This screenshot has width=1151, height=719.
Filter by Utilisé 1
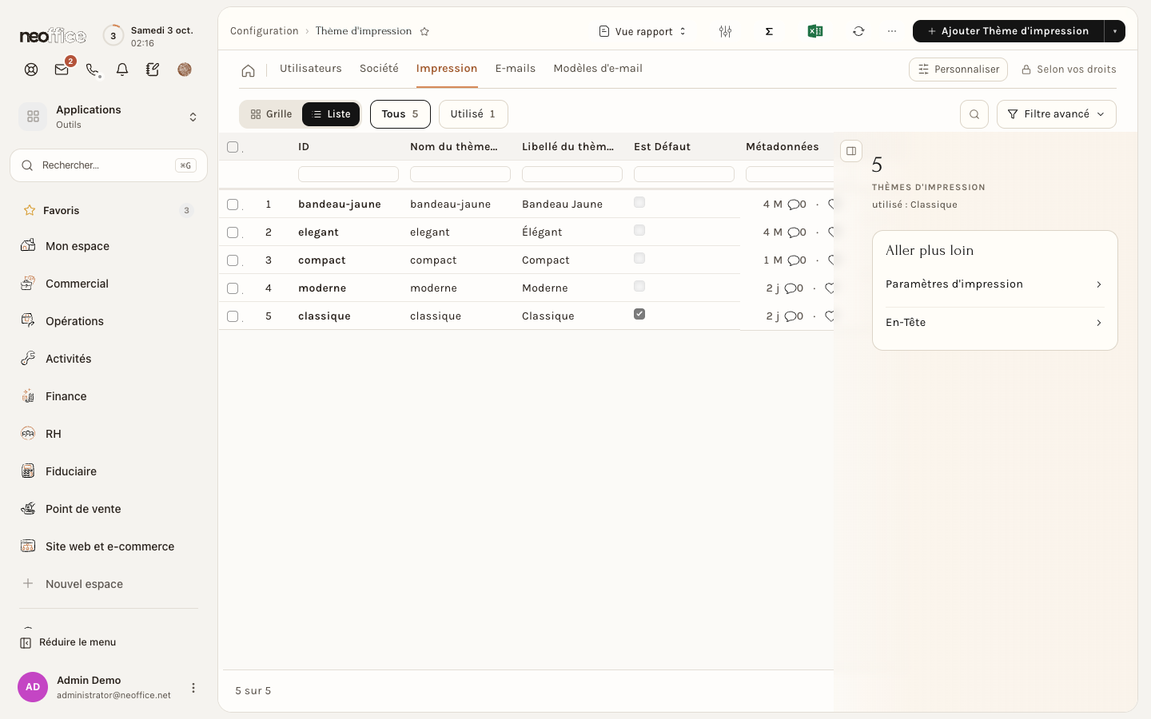click(473, 114)
